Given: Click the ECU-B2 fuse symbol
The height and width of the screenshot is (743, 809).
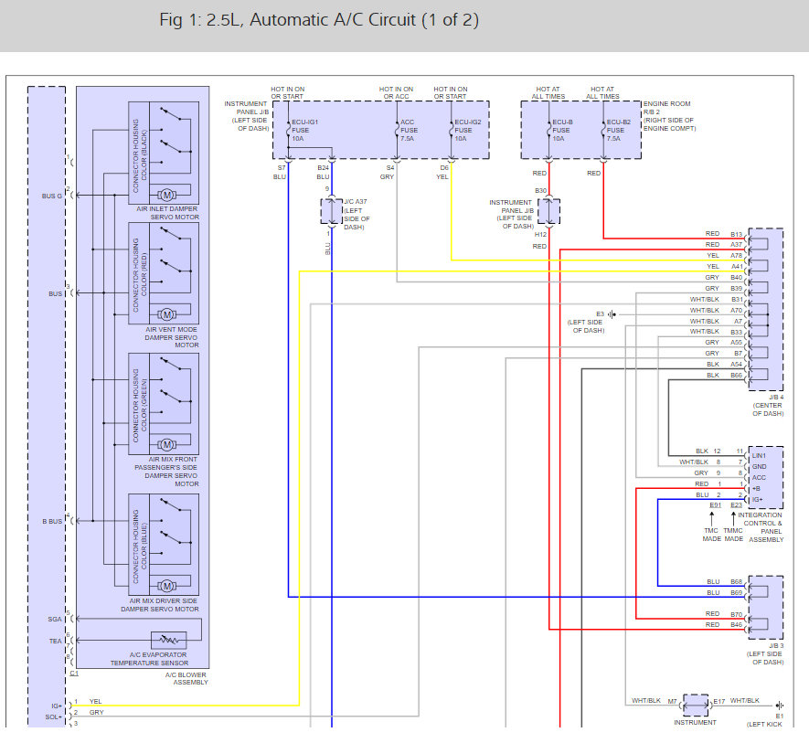Looking at the screenshot, I should pos(603,130).
